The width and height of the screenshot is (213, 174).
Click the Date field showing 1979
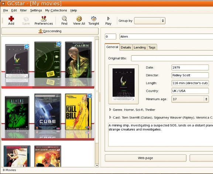(190, 67)
